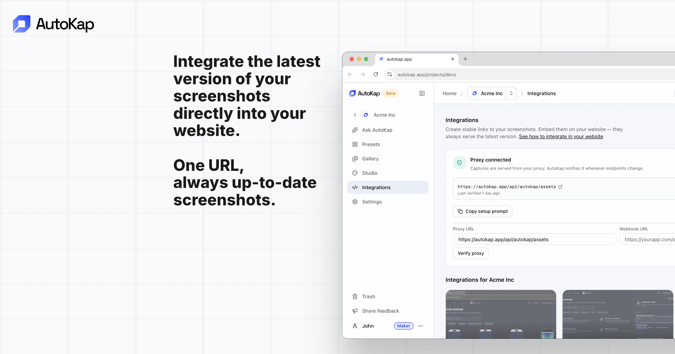The width and height of the screenshot is (675, 354).
Task: Open the Trash from the sidebar
Action: tap(355, 296)
